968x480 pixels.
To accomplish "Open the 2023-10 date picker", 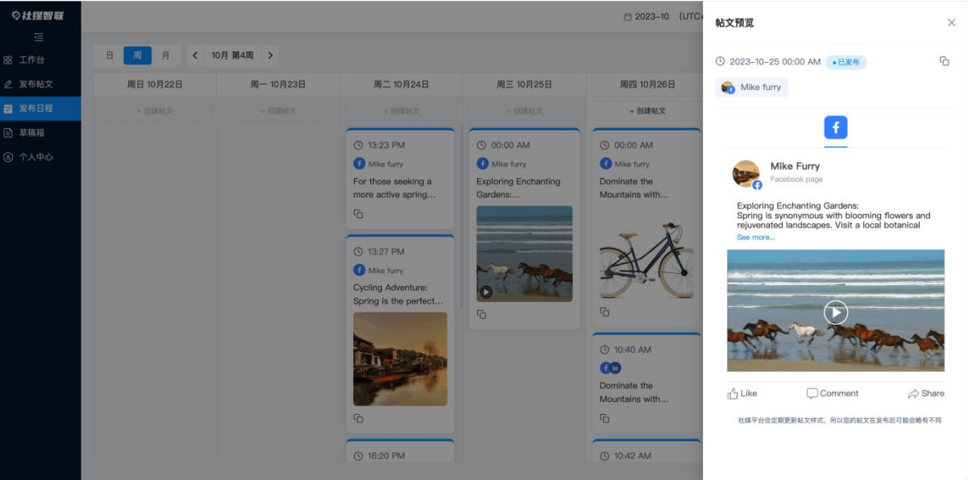I will point(646,16).
